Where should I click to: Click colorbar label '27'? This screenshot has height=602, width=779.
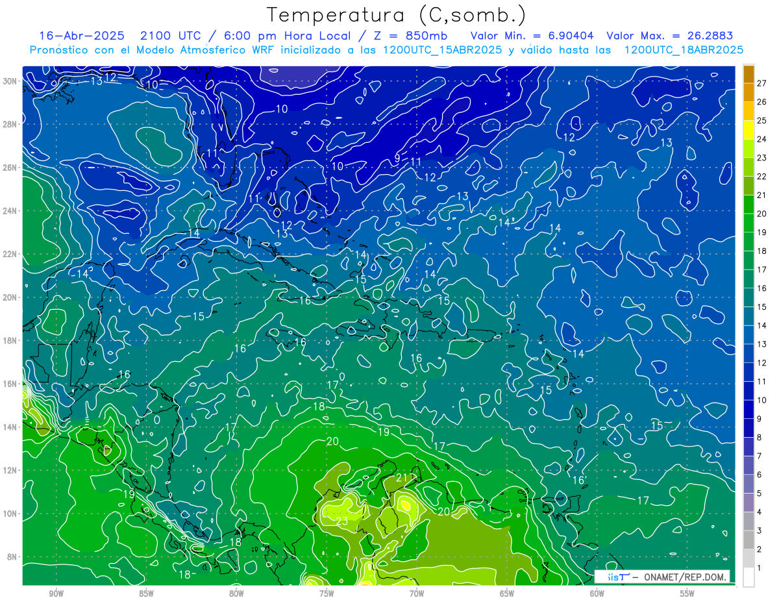[762, 82]
